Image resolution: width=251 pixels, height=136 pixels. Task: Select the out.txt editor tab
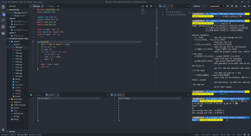pyautogui.click(x=51, y=95)
